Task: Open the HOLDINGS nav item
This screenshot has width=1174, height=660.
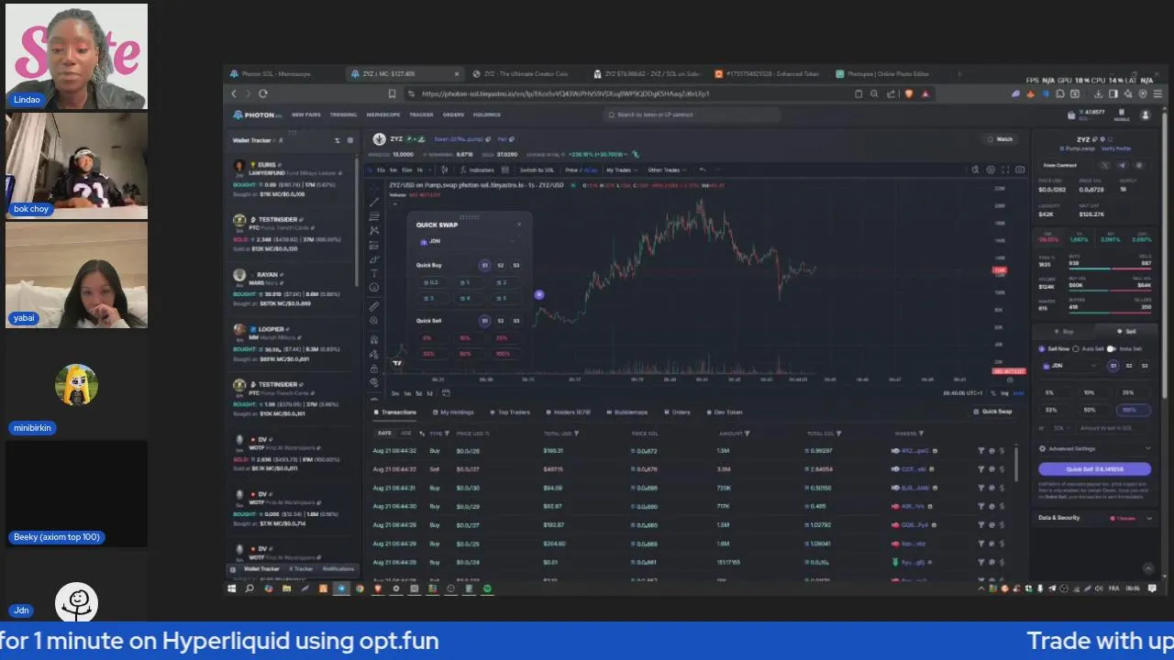Action: [486, 115]
